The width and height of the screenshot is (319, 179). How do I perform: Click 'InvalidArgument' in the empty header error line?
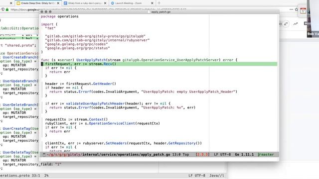point(122,91)
